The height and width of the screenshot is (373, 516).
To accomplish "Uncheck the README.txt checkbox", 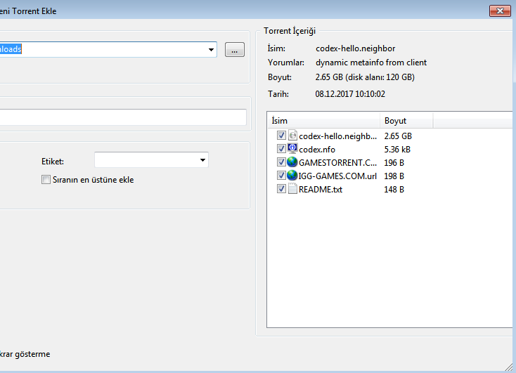I will [x=281, y=189].
